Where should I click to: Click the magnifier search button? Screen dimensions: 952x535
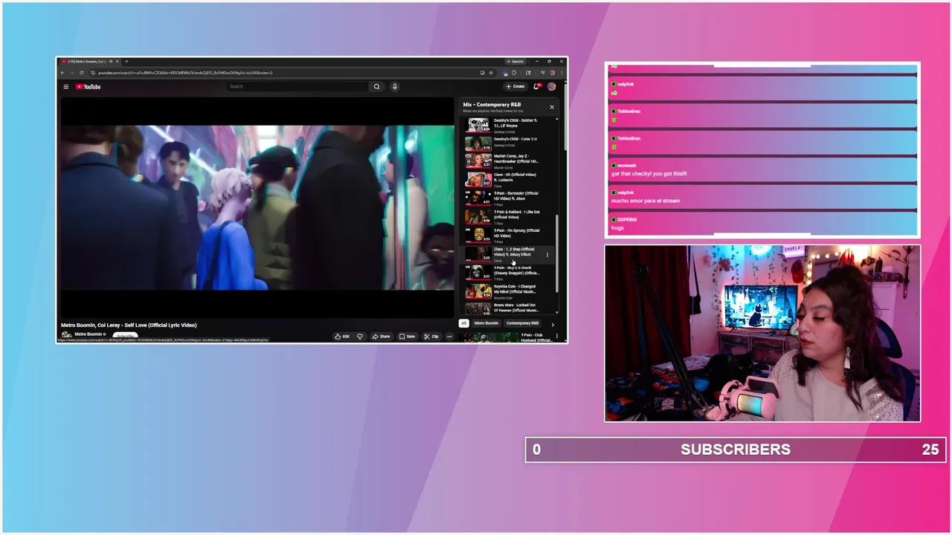click(376, 87)
